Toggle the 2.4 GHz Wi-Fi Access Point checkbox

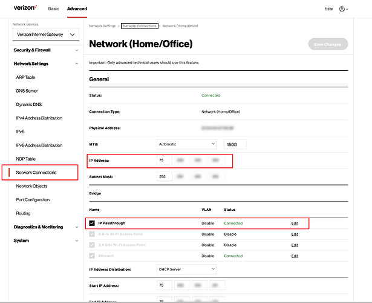click(92, 245)
